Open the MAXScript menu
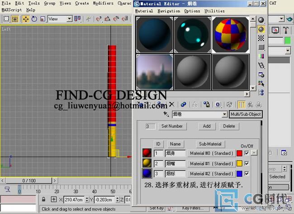The width and height of the screenshot is (294, 214). coord(12,10)
